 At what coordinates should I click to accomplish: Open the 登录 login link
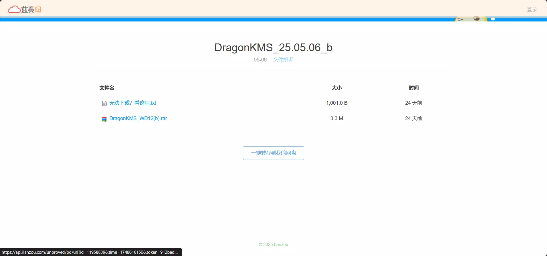tap(532, 9)
